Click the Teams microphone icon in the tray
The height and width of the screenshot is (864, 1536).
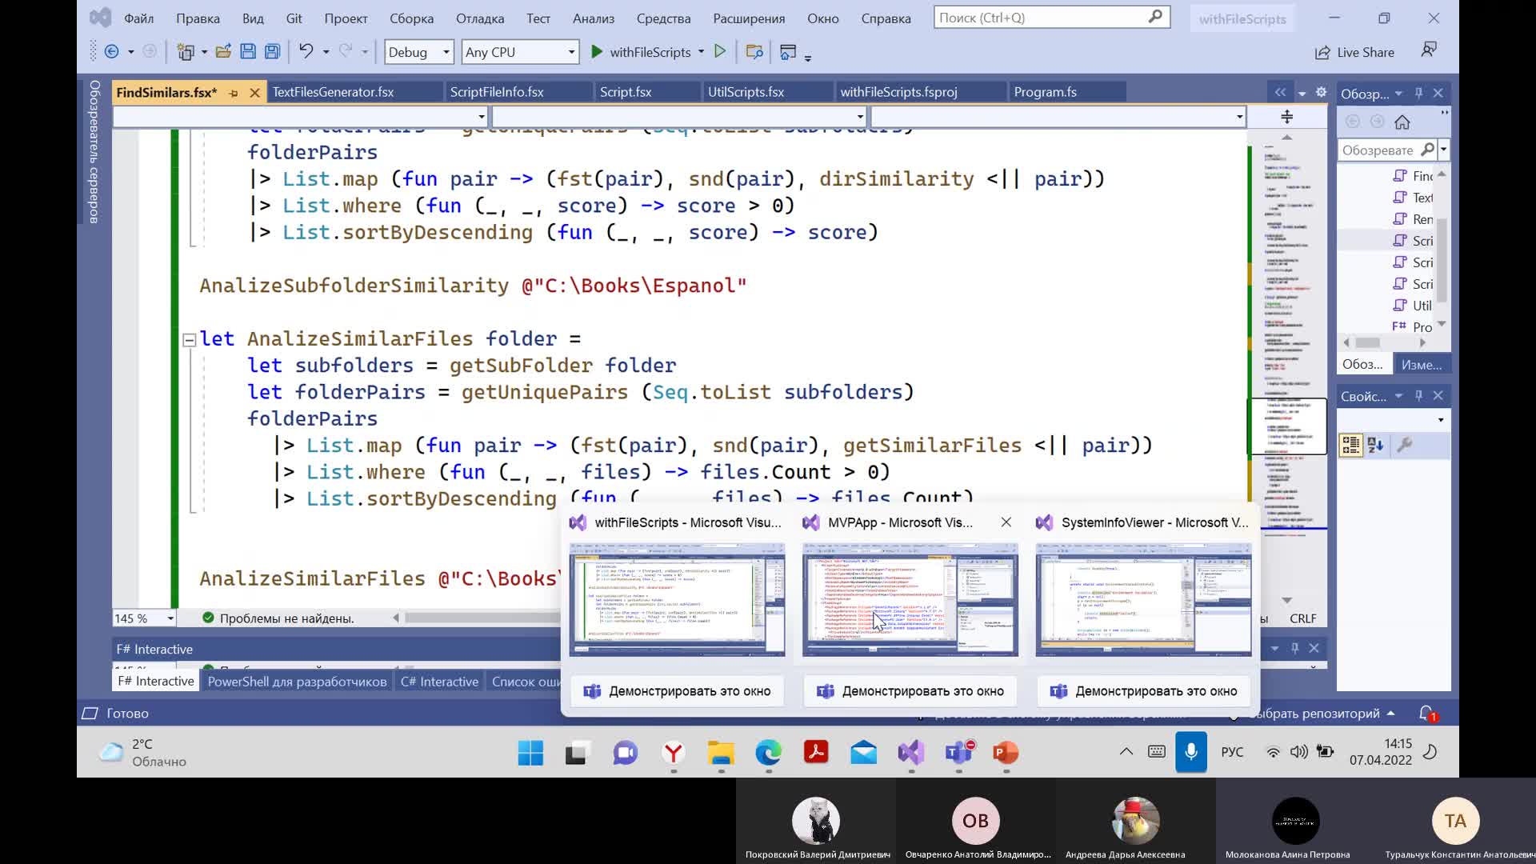[x=1190, y=752]
